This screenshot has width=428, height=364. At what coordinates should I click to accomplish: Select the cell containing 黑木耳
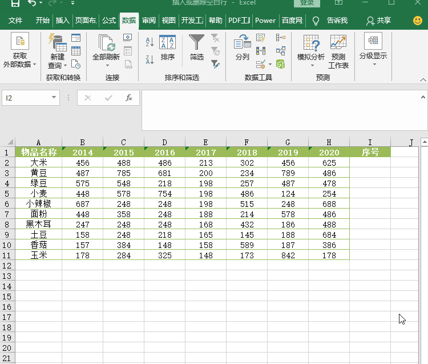point(38,225)
